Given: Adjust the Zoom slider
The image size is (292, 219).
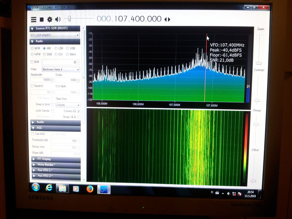Looking at the screenshot, I should click(x=259, y=63).
